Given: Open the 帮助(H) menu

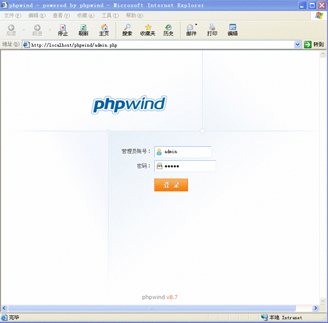Looking at the screenshot, I should point(135,15).
